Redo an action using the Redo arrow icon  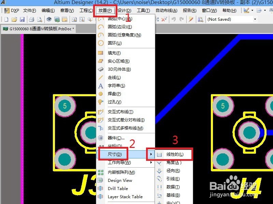182,20
